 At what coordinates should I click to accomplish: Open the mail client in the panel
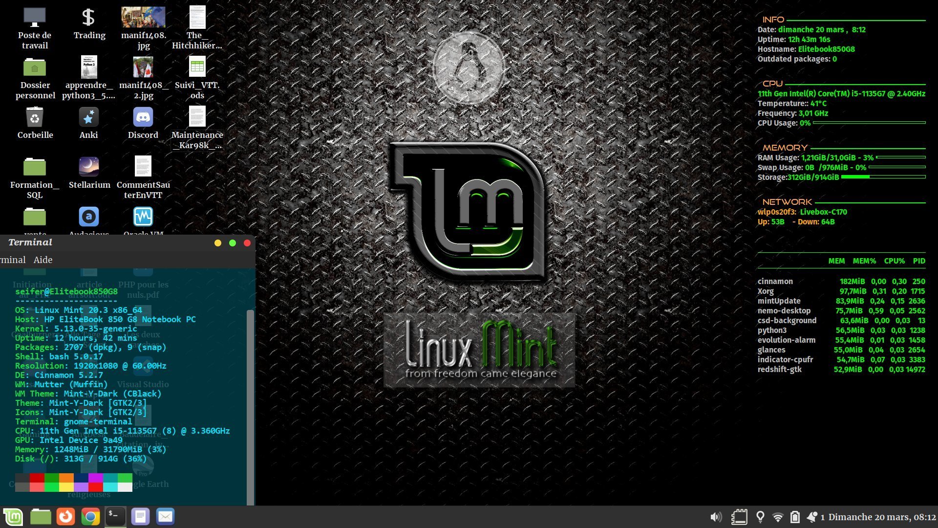point(165,517)
